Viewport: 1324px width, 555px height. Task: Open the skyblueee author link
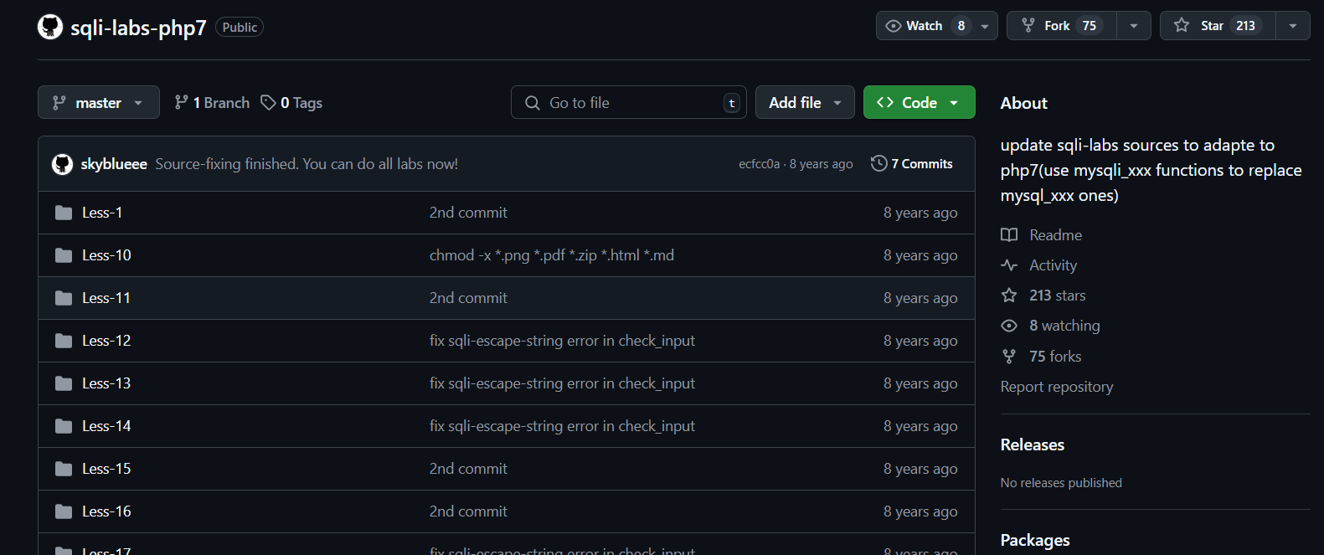(x=114, y=164)
